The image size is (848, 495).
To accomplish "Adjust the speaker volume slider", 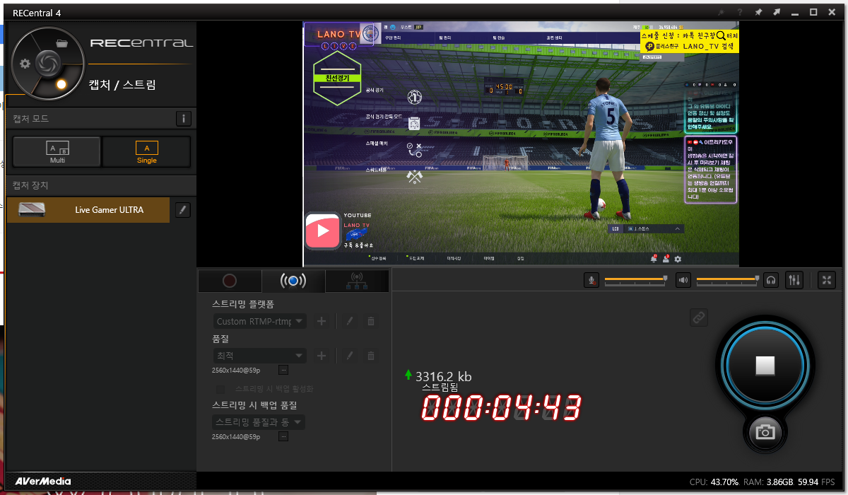I will coord(728,280).
